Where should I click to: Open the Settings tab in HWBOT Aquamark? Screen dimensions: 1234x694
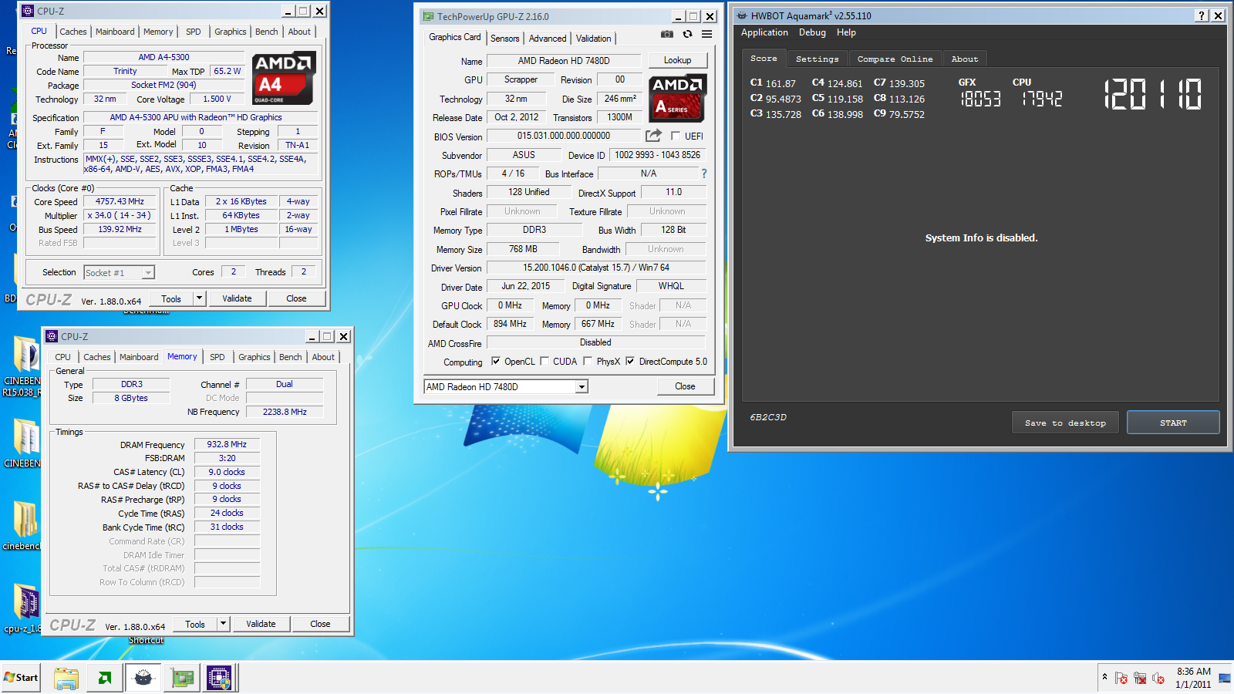(817, 59)
